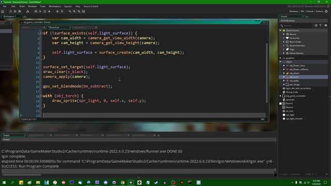Start the debugger from the toolbar
The width and height of the screenshot is (331, 186).
[x=36, y=11]
